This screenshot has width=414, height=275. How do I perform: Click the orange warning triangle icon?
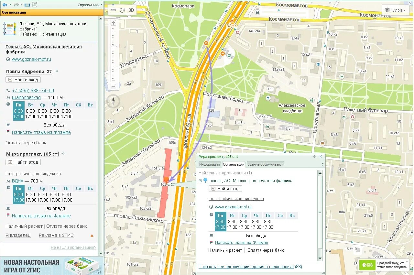pos(92,236)
